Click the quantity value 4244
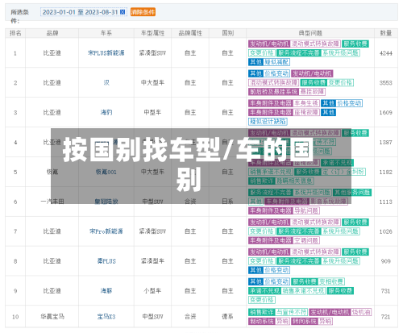This screenshot has width=403, height=333. pos(386,53)
